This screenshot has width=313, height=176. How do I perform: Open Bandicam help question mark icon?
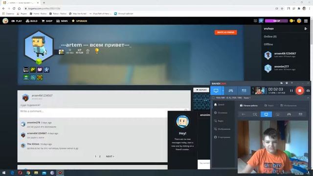coord(292,83)
